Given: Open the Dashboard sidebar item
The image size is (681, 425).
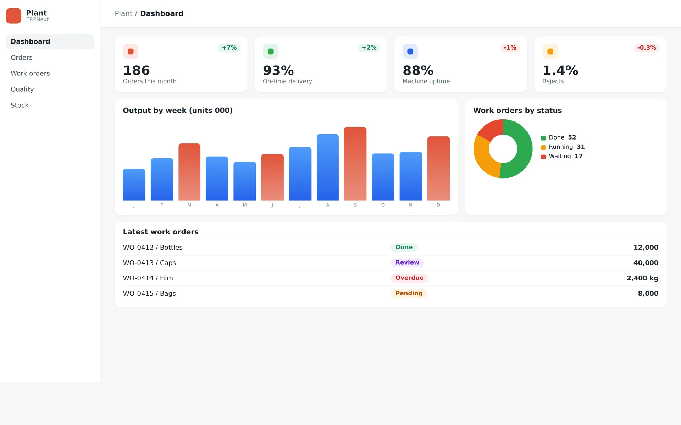Looking at the screenshot, I should pos(50,41).
